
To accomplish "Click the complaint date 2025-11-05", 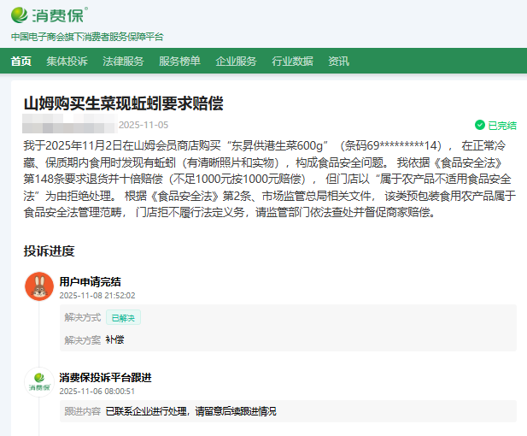I will coord(143,125).
